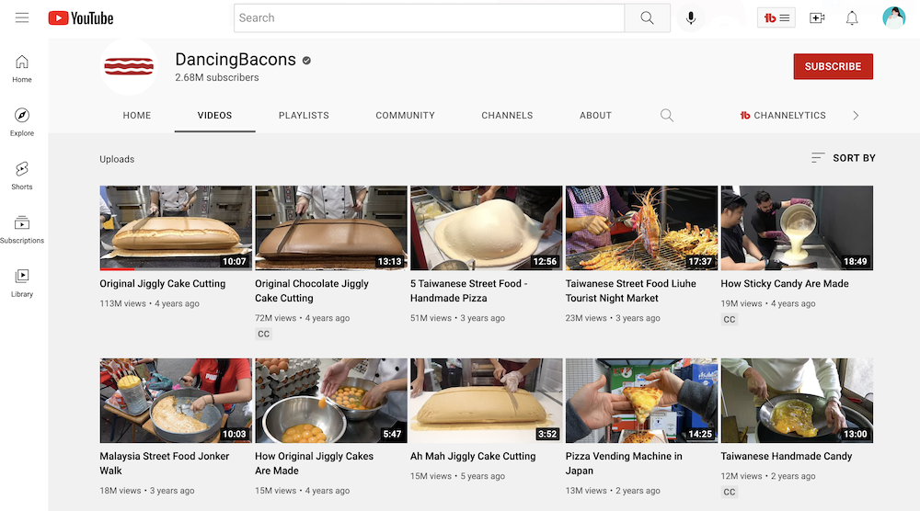Start voice search with microphone icon
The width and height of the screenshot is (920, 511).
click(691, 18)
